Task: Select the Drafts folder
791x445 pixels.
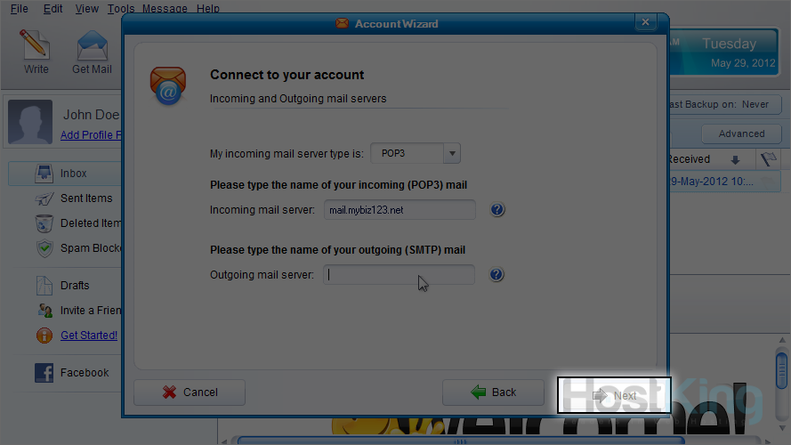Action: [x=75, y=286]
